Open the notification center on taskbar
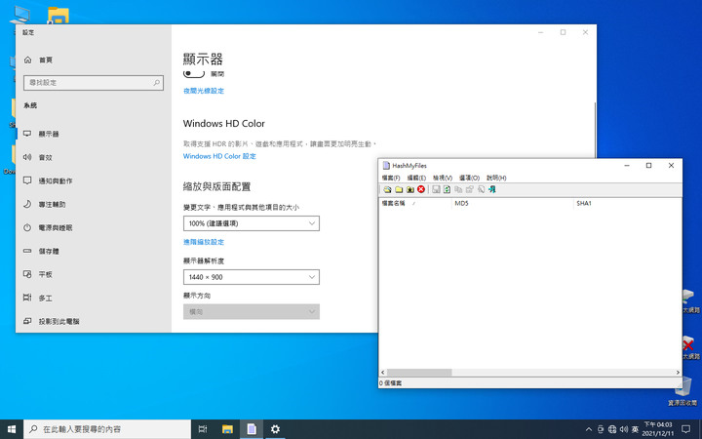This screenshot has width=702, height=439. [x=685, y=429]
